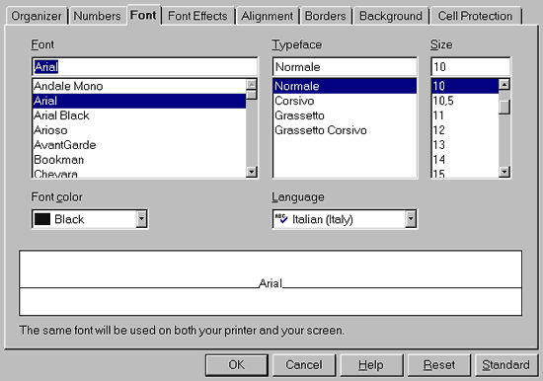543x381 pixels.
Task: Select size 10 in list
Action: click(x=465, y=86)
